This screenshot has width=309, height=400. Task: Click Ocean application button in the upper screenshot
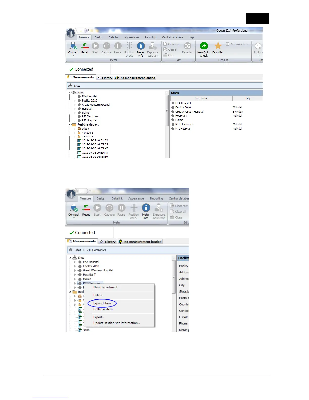pos(71,33)
